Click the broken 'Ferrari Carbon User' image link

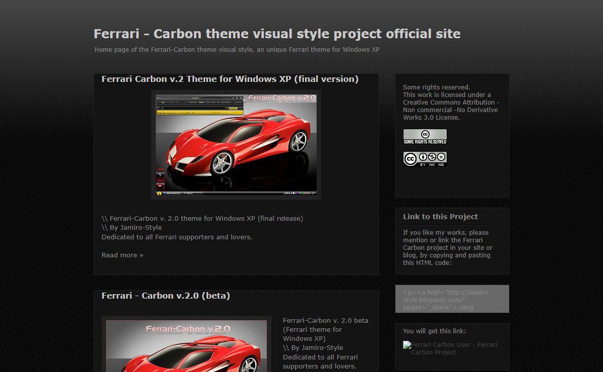[x=450, y=348]
